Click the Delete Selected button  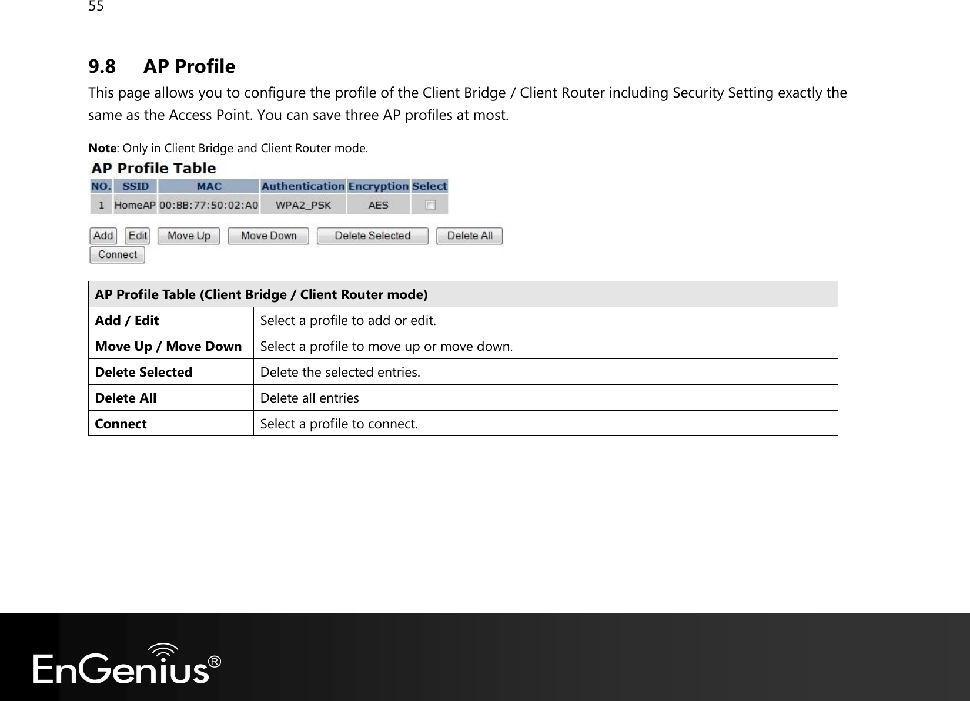tap(373, 236)
